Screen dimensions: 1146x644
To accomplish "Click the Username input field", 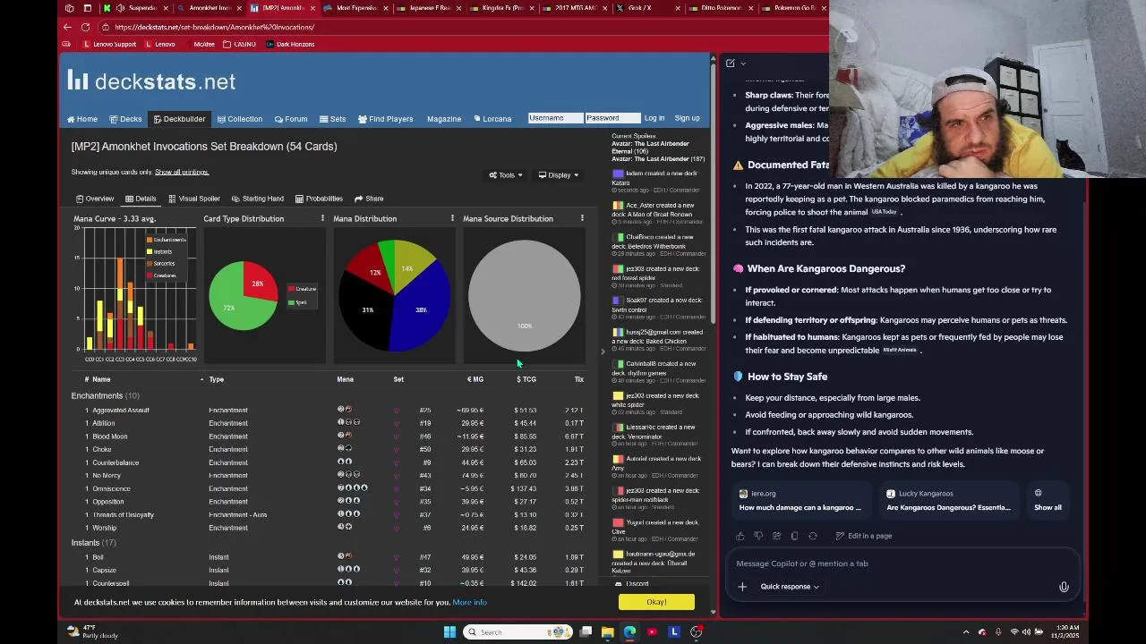I will 555,118.
